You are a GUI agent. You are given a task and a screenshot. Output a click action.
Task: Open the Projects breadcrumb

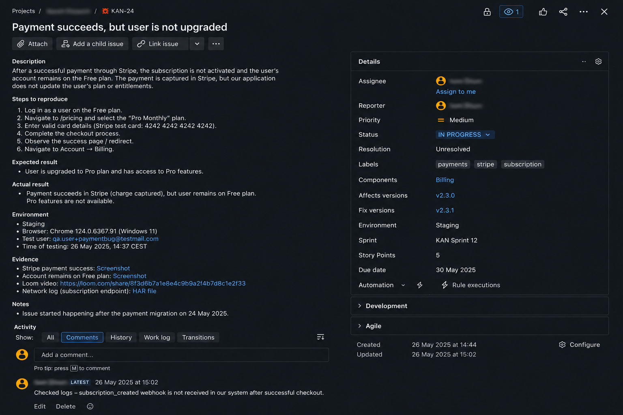point(24,11)
